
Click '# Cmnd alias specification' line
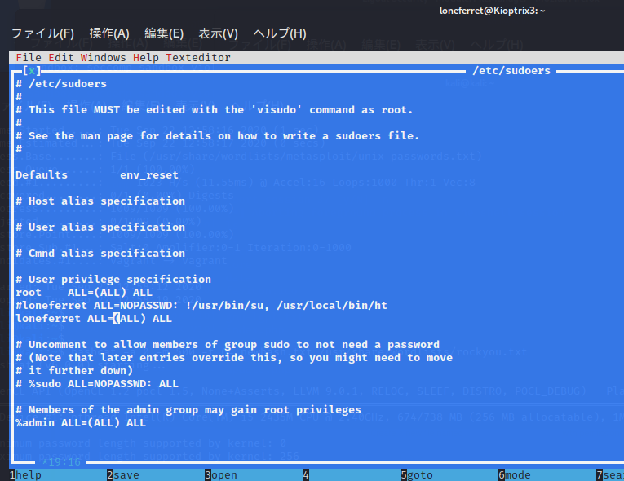tap(100, 254)
